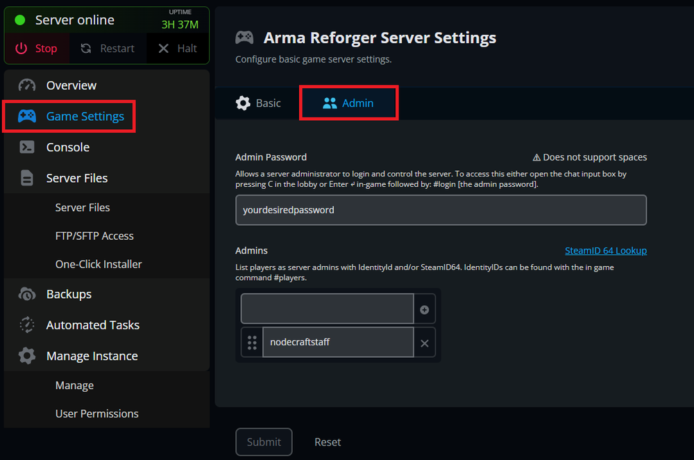Click the gamepad icon beside page title
694x460 pixels.
pyautogui.click(x=244, y=38)
